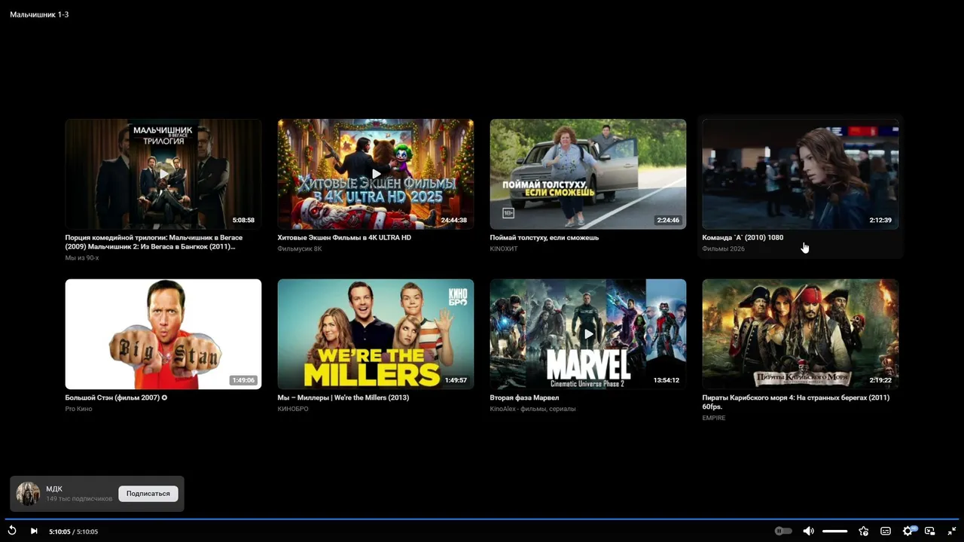Open Хитовые Экшен Фильмы 4K thumbnail
Screen dimensions: 964x542
pos(376,174)
